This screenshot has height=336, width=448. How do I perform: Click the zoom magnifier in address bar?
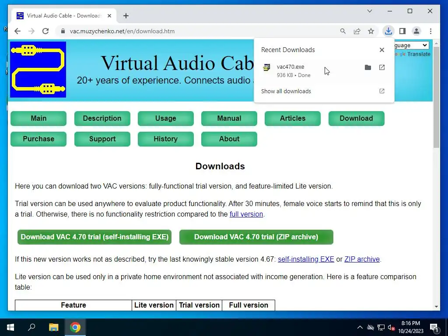(x=343, y=31)
